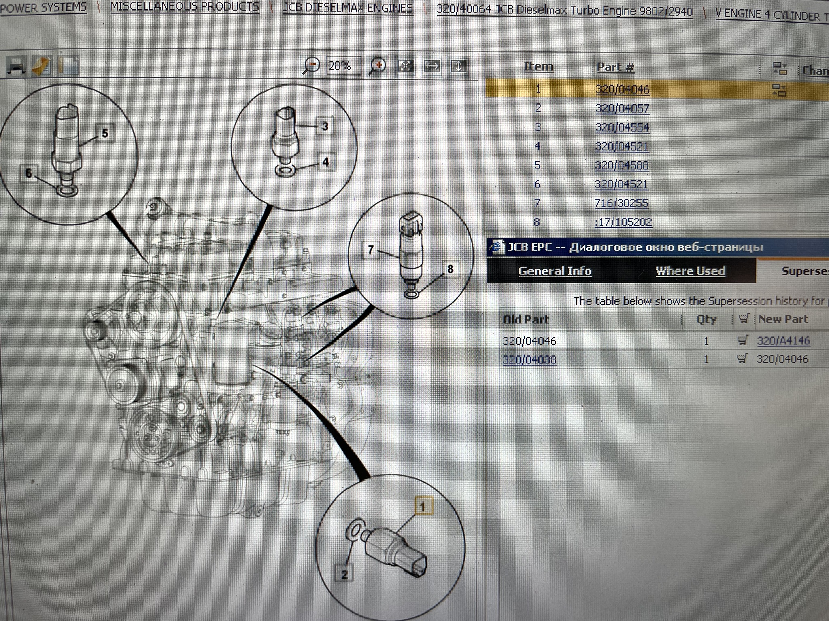
Task: Click the zoom out magnifier icon
Action: click(311, 65)
